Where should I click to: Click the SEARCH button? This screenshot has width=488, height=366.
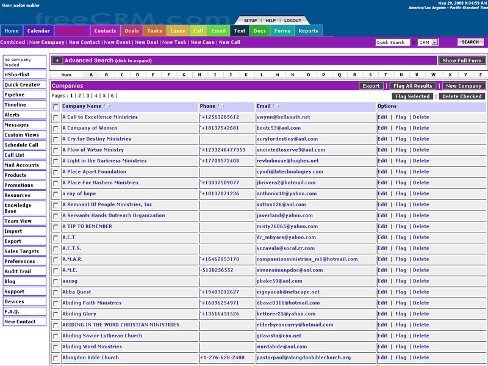click(470, 42)
